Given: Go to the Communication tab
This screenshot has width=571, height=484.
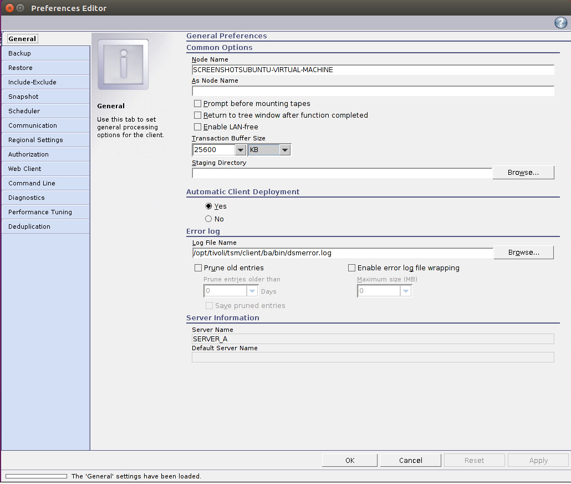Looking at the screenshot, I should click(45, 125).
